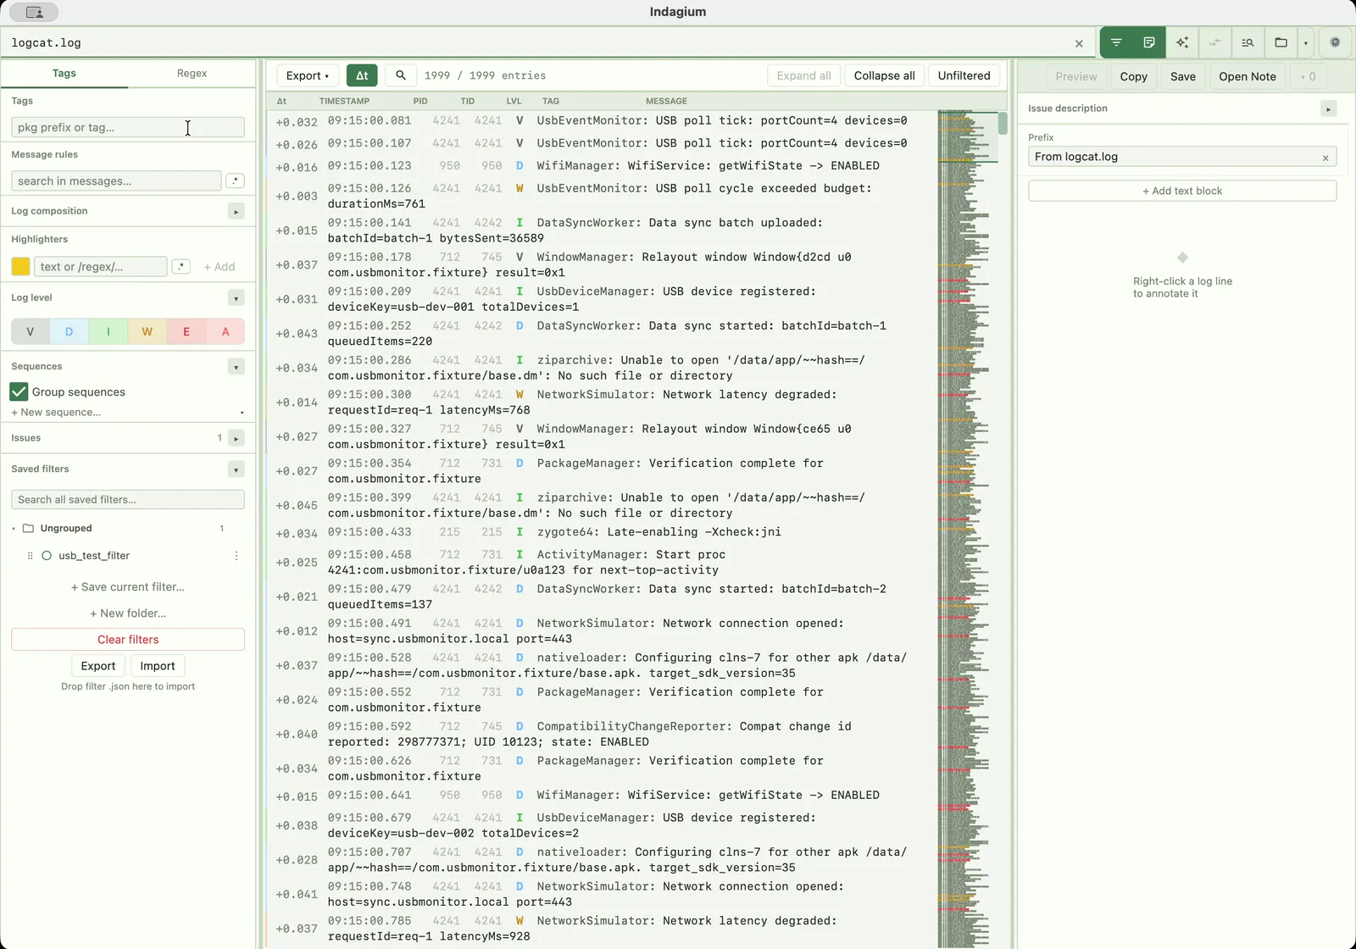Click Collapse all button
The image size is (1356, 949).
(x=884, y=75)
